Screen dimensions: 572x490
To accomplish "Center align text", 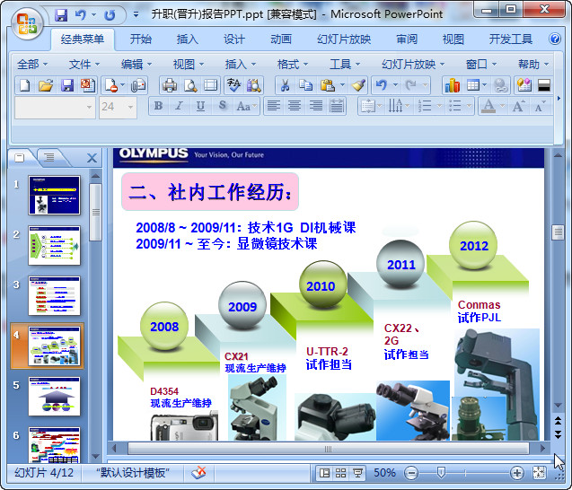I will pyautogui.click(x=295, y=106).
